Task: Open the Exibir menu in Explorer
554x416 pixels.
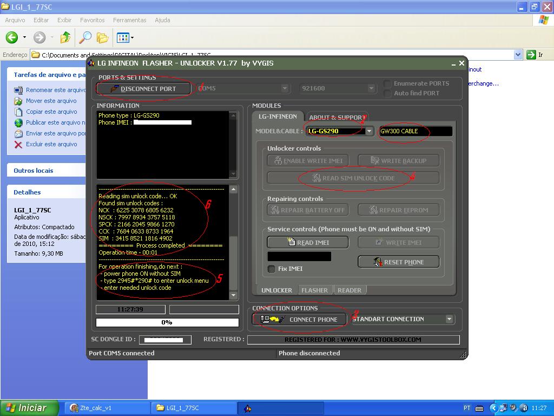Action: [x=64, y=20]
